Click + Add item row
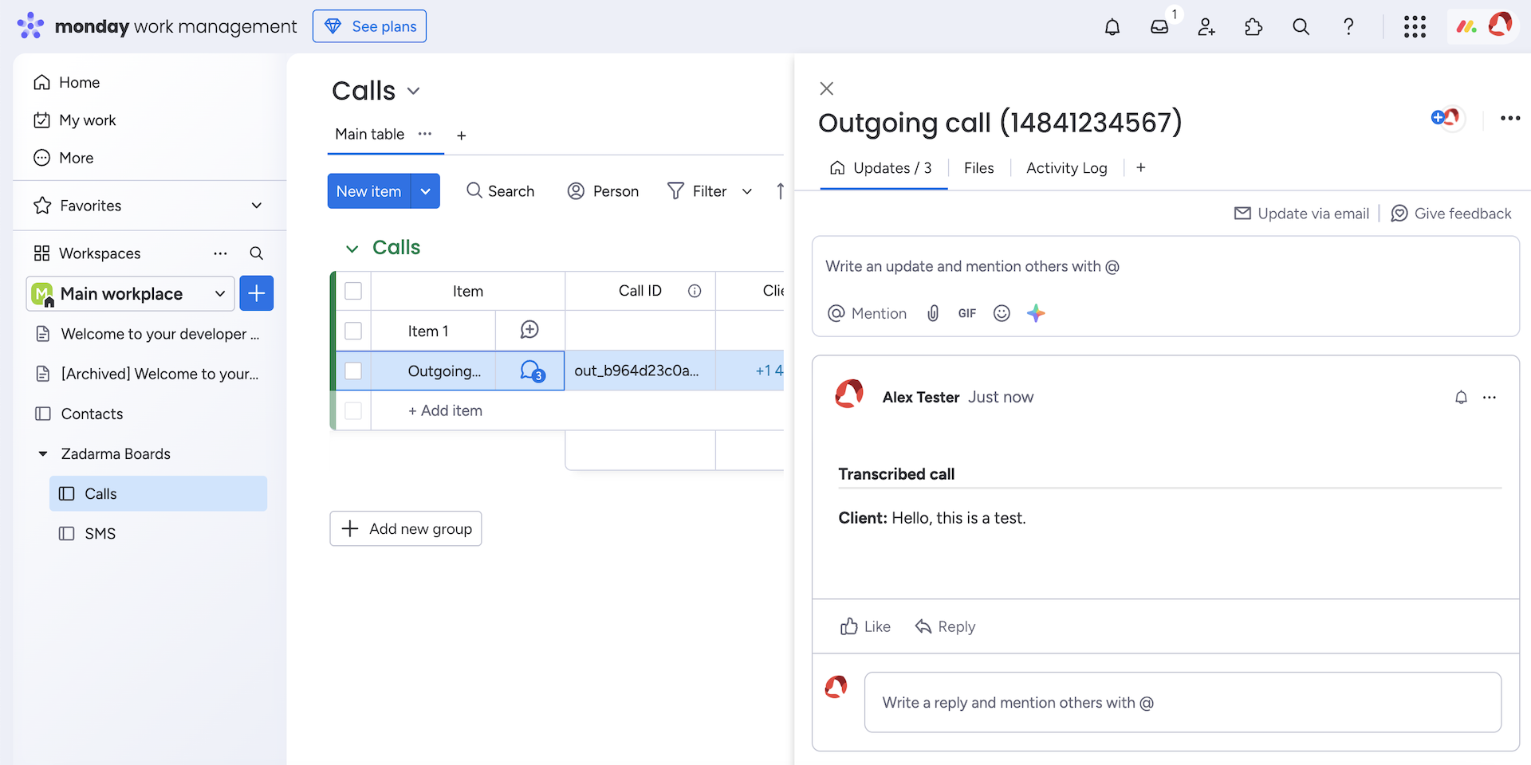The image size is (1531, 765). pyautogui.click(x=445, y=410)
